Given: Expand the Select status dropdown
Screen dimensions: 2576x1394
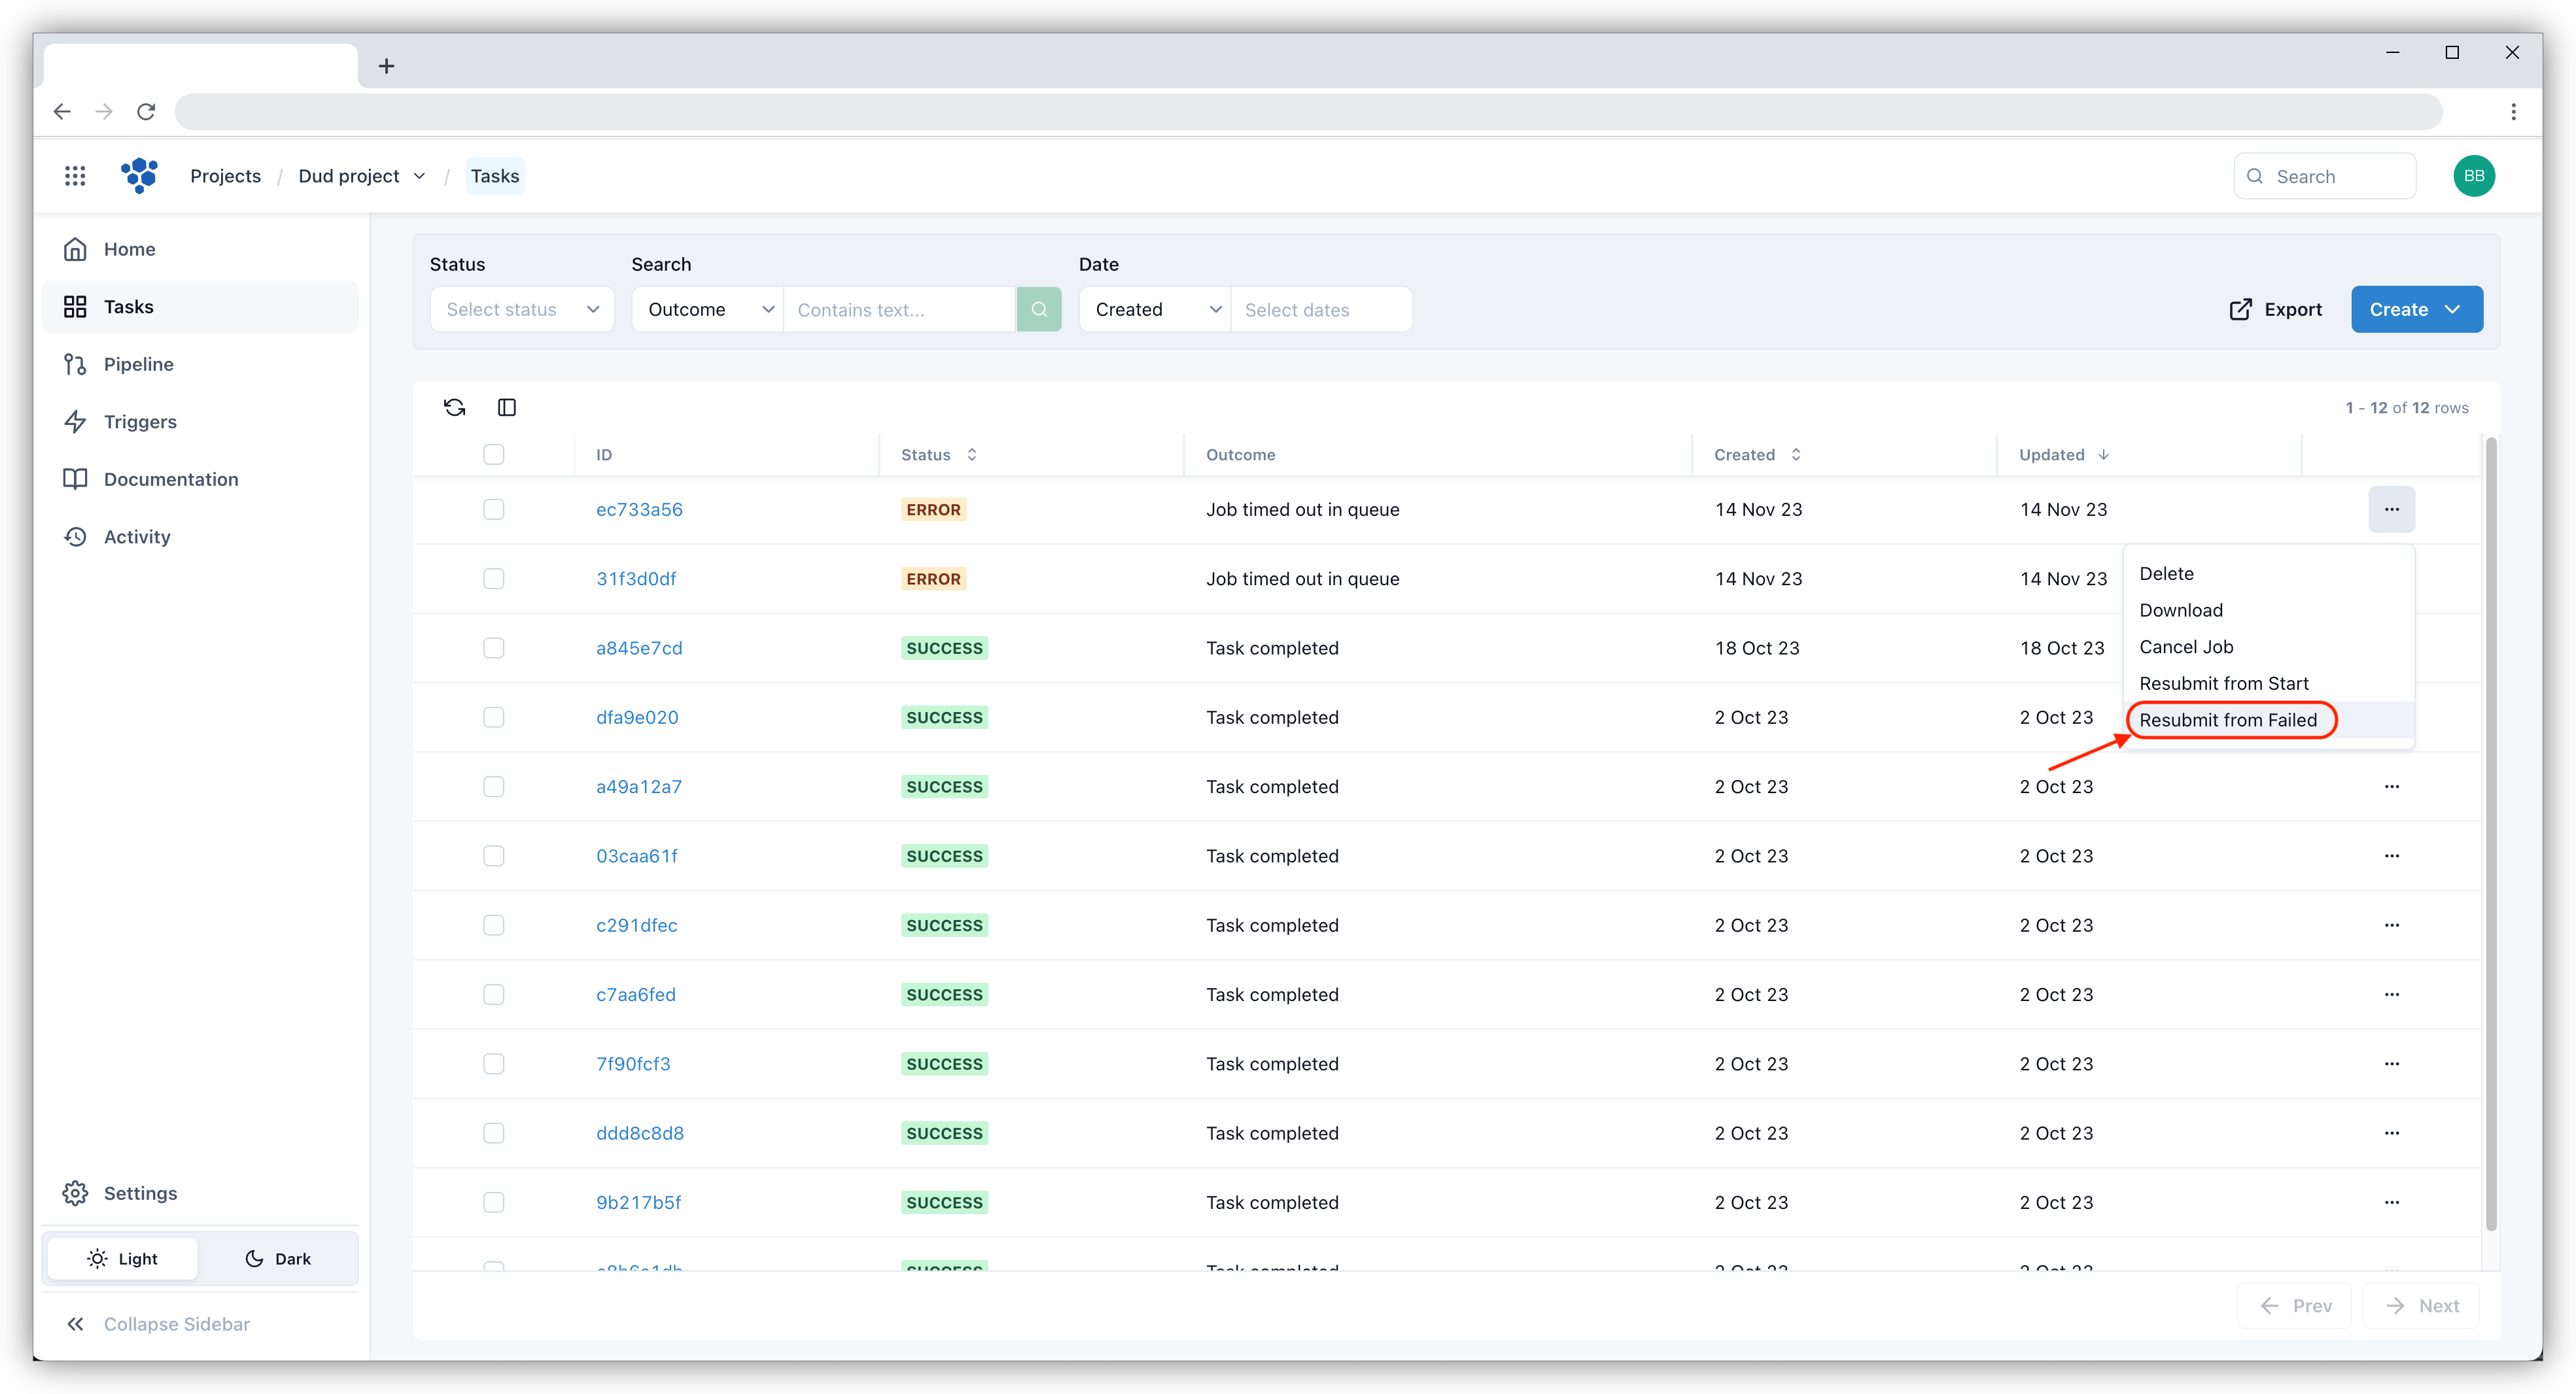Looking at the screenshot, I should [x=522, y=310].
